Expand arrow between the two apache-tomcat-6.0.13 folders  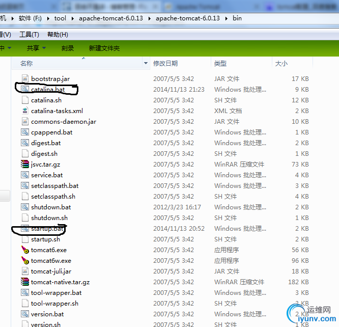(149, 18)
